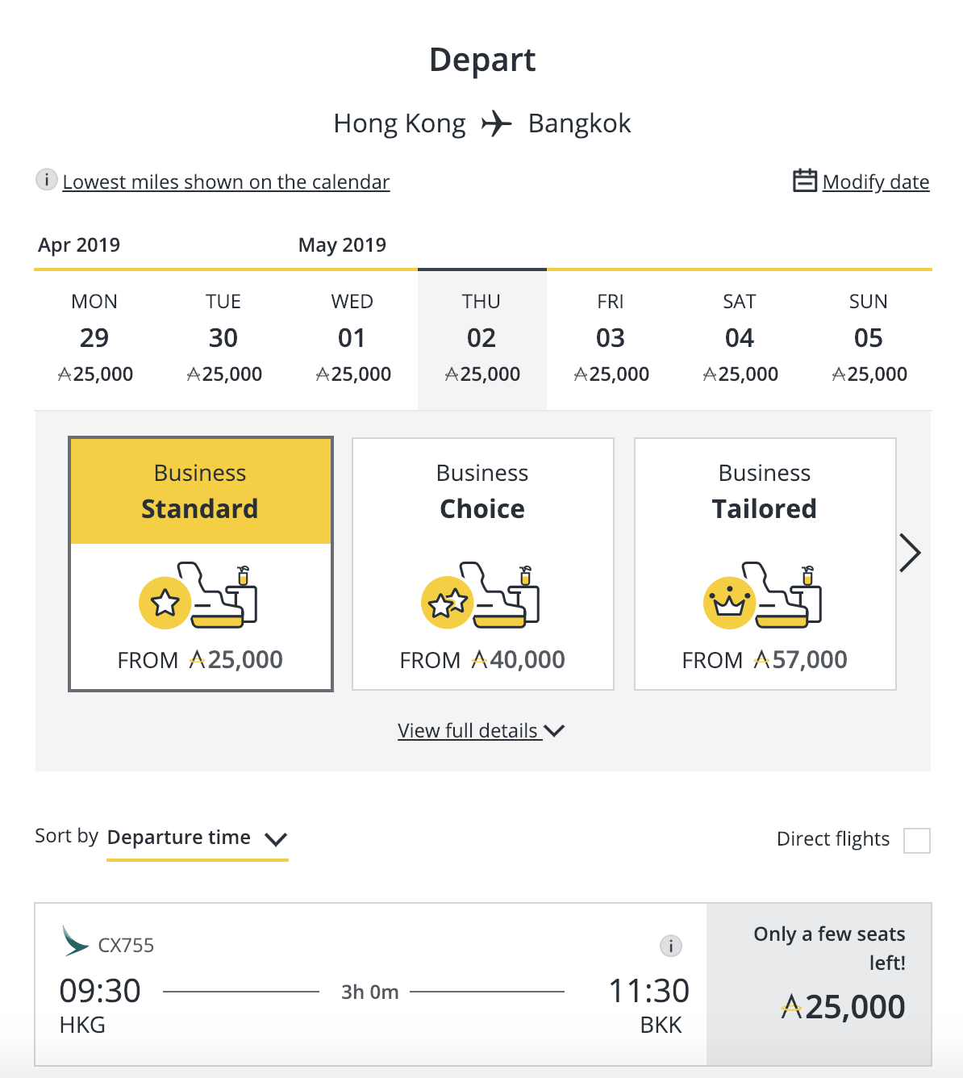Expand View full details

pos(481,730)
